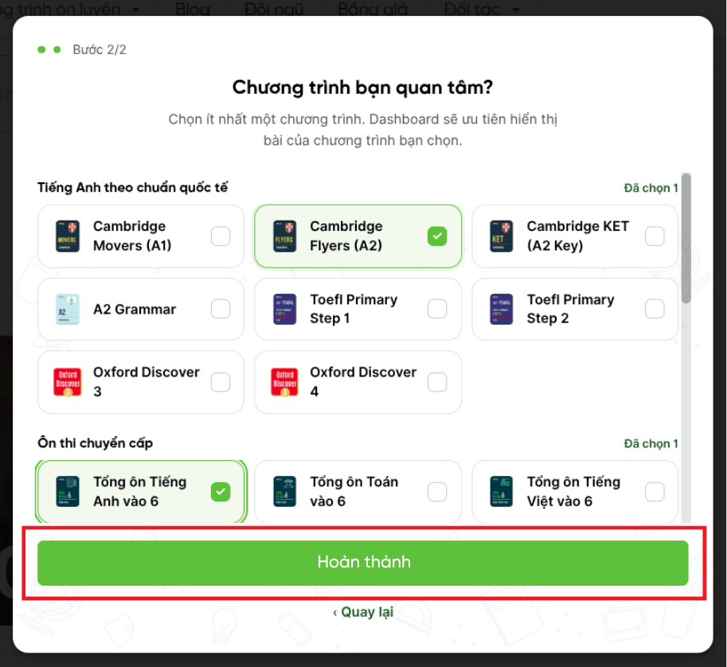Click the Oxford Discover 3 red icon
The height and width of the screenshot is (667, 727).
click(x=68, y=382)
